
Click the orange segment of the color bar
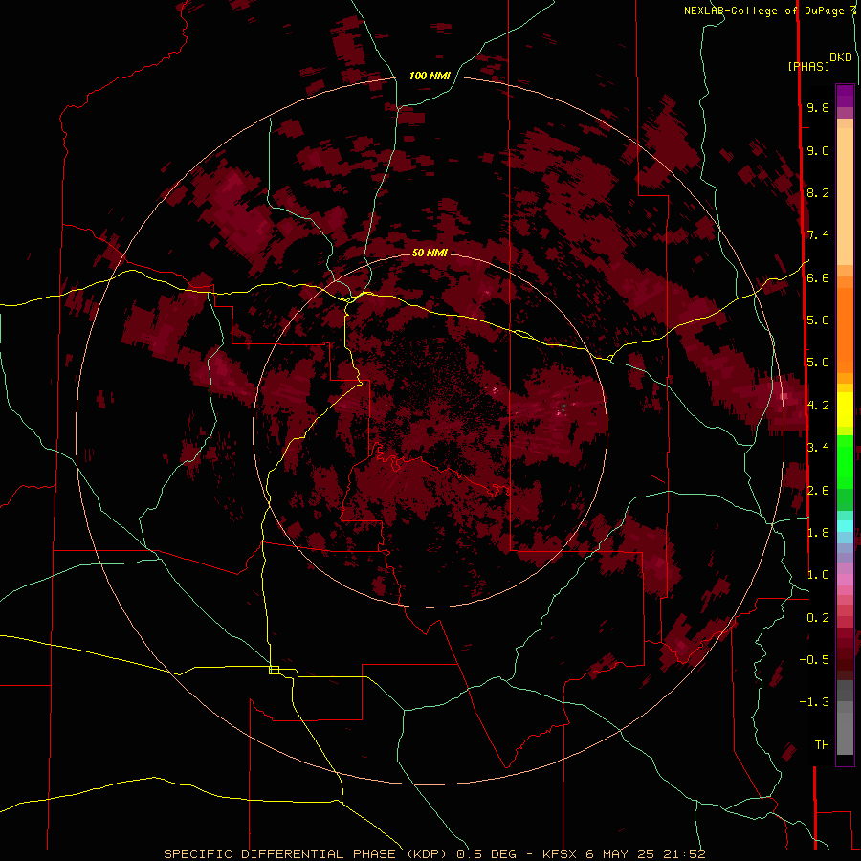coord(845,331)
